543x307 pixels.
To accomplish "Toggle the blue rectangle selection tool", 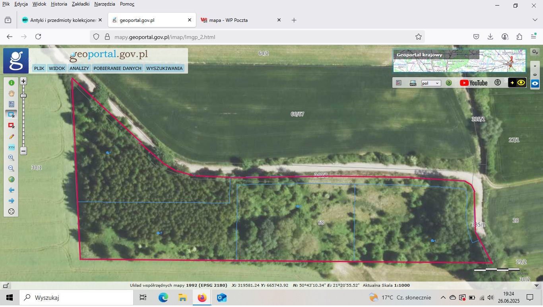I will pyautogui.click(x=11, y=115).
